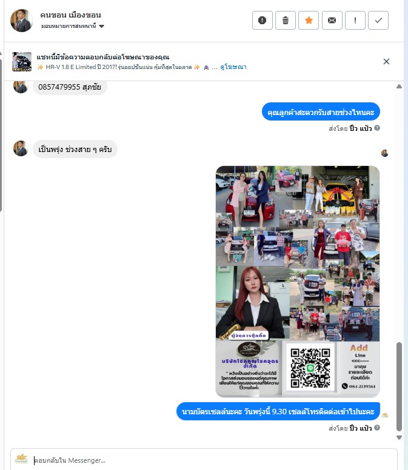Mark conversation unread with envelope icon
Viewport: 408px width, 470px height.
332,21
